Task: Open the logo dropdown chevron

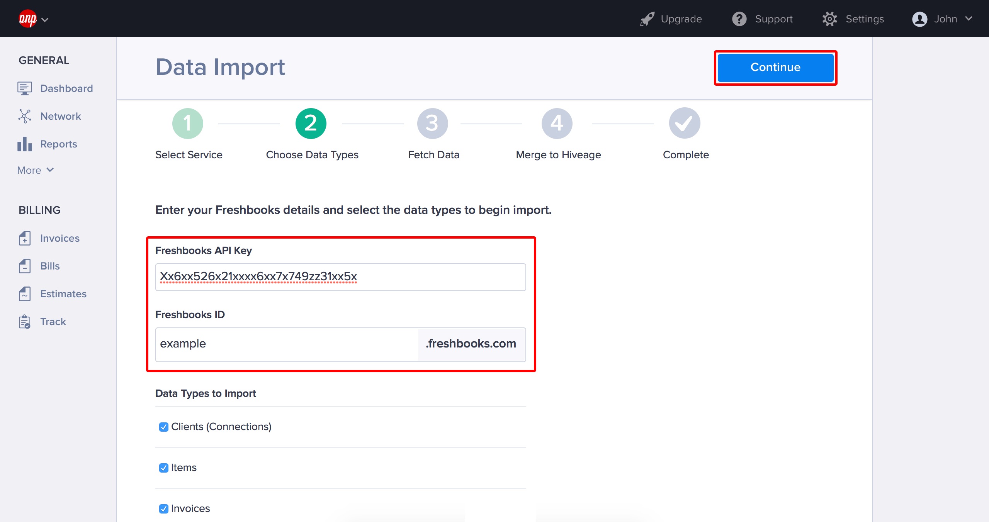Action: pos(45,20)
